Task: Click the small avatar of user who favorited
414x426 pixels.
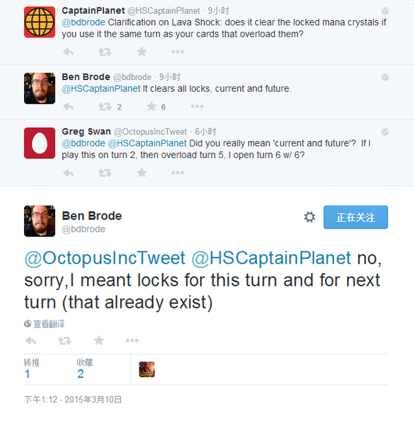Action: [146, 369]
